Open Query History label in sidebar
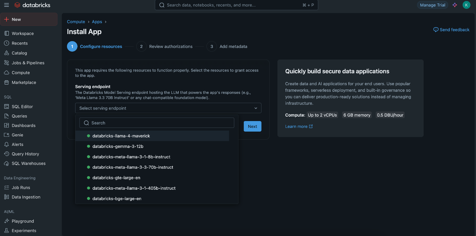This screenshot has width=476, height=236. tap(26, 154)
